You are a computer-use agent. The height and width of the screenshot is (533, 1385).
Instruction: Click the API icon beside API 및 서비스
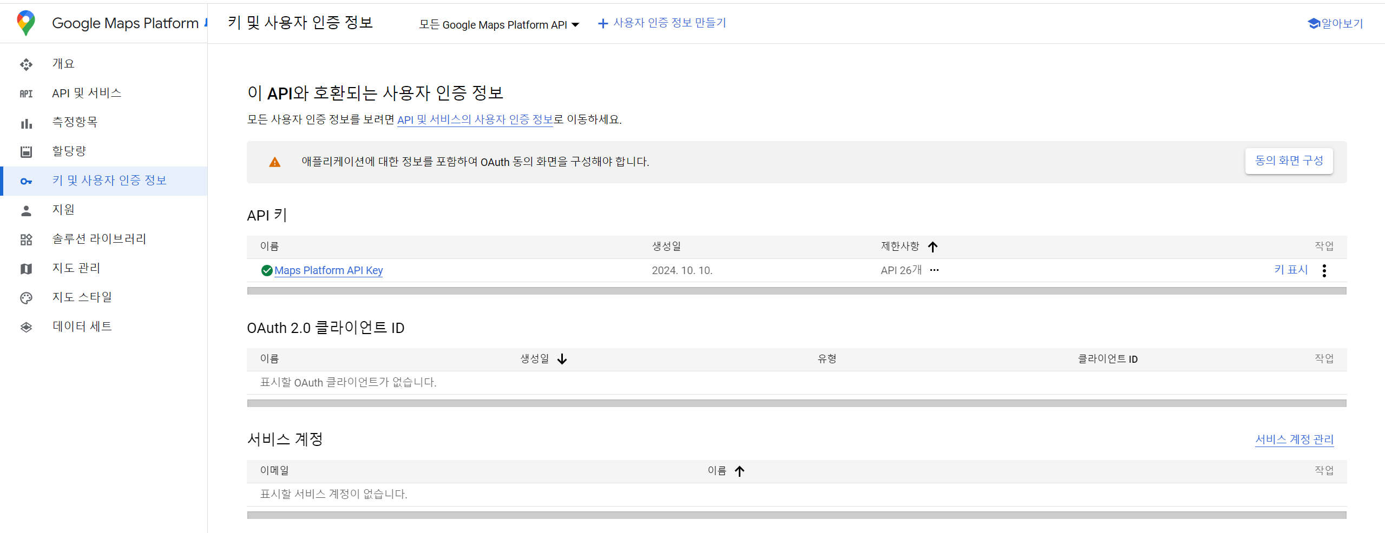pos(26,94)
